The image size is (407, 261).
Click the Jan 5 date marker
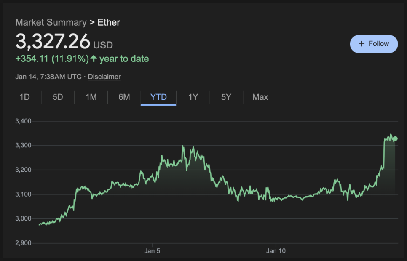(x=152, y=251)
